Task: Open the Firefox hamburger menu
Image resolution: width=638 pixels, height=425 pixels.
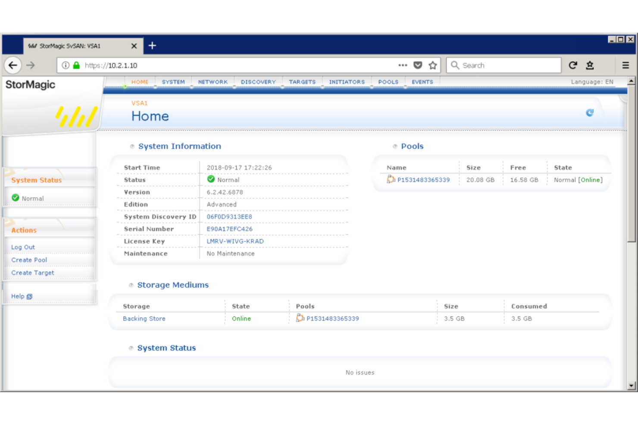Action: click(625, 65)
